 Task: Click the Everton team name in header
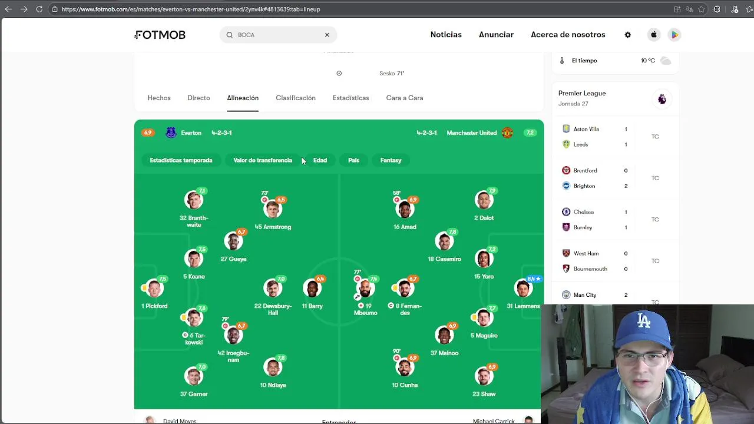191,133
